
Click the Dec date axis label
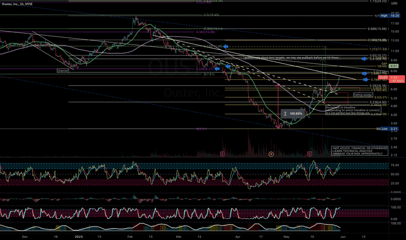click(x=25, y=237)
